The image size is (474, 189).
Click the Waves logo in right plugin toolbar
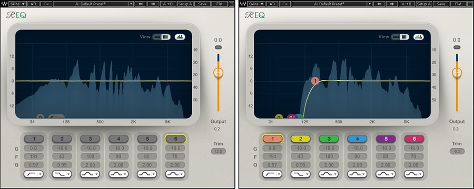coord(242,4)
